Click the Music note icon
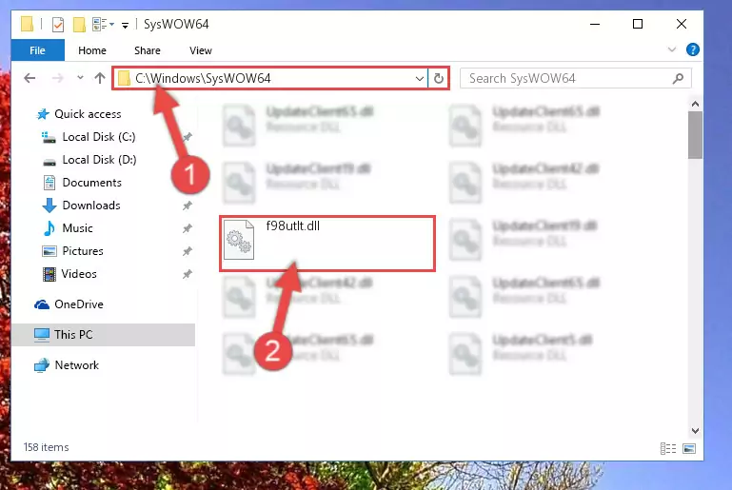 pos(49,228)
